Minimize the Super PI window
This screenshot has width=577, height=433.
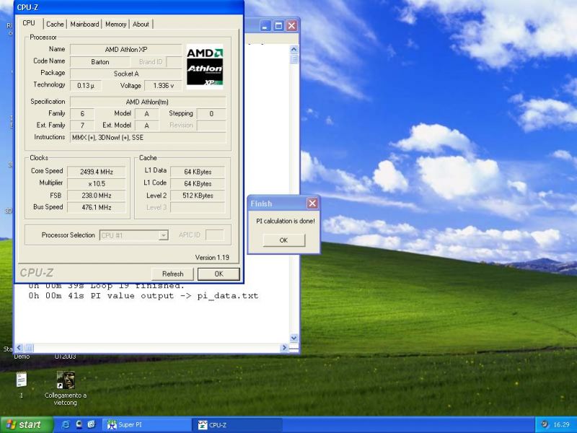point(265,26)
